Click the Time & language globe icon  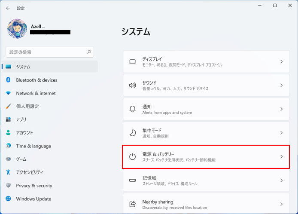[x=8, y=146]
